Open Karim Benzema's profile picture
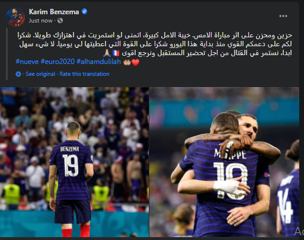 [x=15, y=17]
